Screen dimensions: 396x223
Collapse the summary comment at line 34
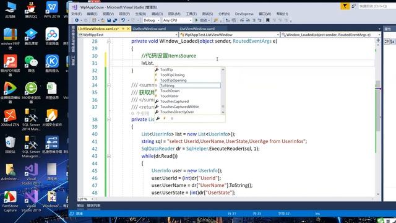109,85
